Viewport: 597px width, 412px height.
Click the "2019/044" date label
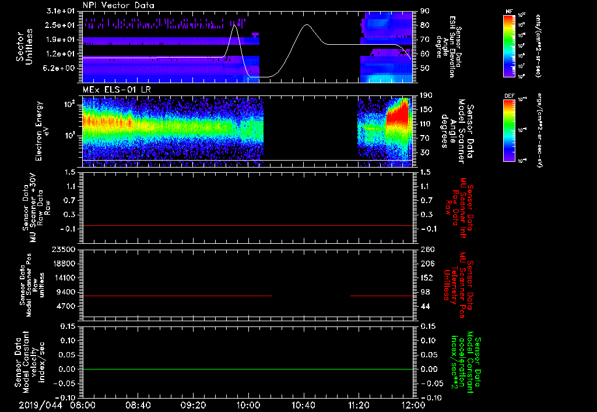tap(40, 405)
